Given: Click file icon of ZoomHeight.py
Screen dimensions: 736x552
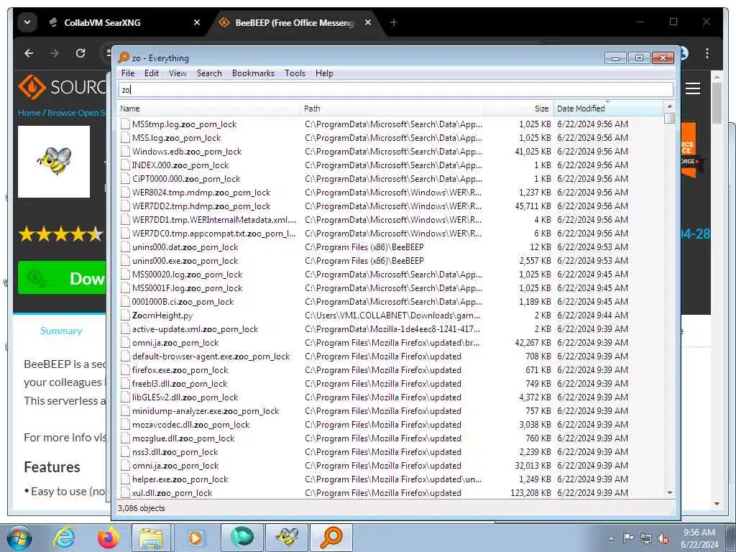Looking at the screenshot, I should (125, 316).
